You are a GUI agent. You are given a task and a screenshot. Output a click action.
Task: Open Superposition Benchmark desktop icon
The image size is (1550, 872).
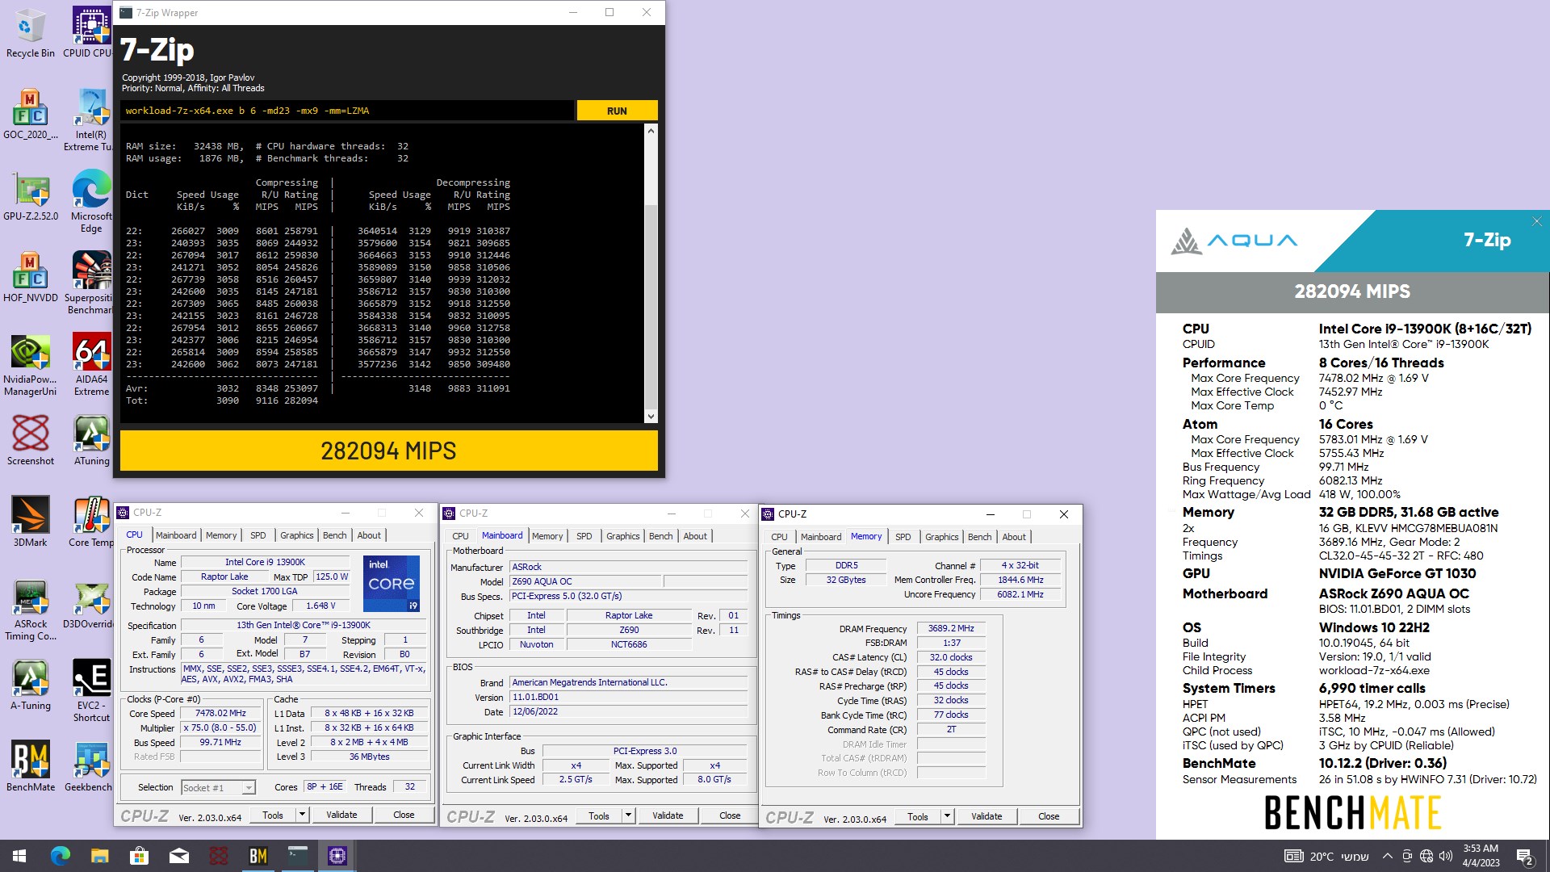pyautogui.click(x=89, y=283)
